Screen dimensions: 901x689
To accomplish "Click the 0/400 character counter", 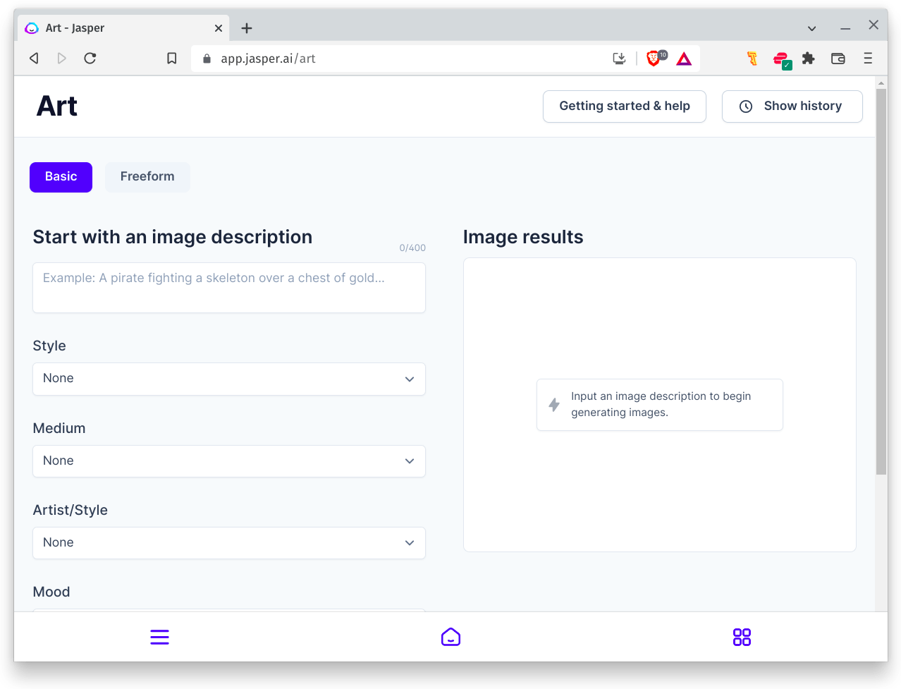I will [x=412, y=248].
